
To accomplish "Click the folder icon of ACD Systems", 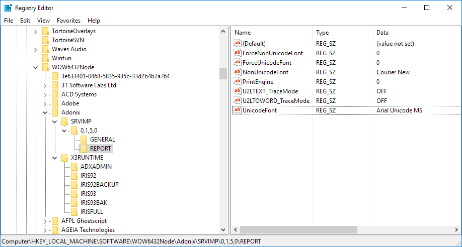I will pyautogui.click(x=55, y=94).
